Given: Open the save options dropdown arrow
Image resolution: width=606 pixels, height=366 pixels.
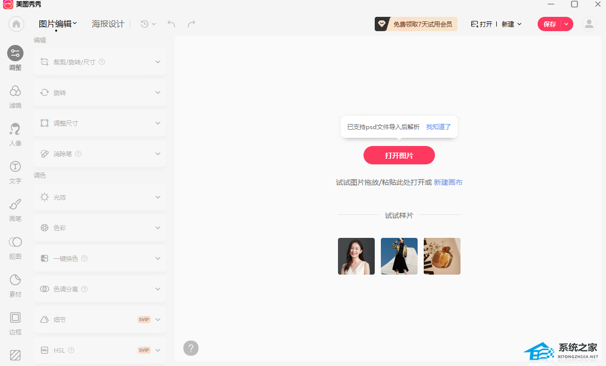Looking at the screenshot, I should 566,24.
